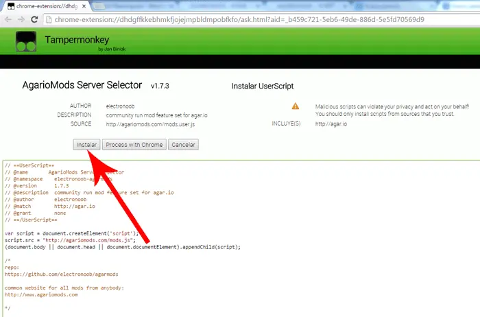
Task: Click the '// @author electronoob' code line
Action: point(46,200)
